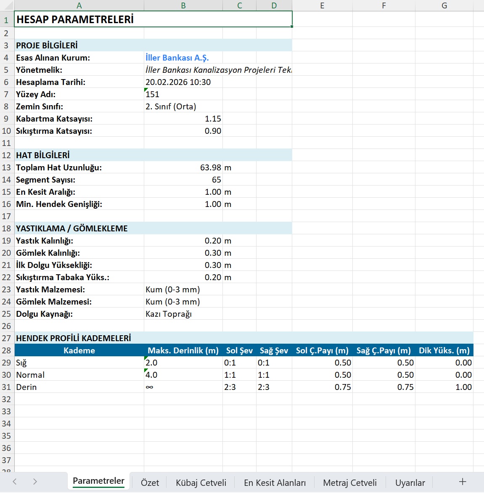Select the date cell 20.02.2026 10:30
The width and height of the screenshot is (484, 493).
183,82
